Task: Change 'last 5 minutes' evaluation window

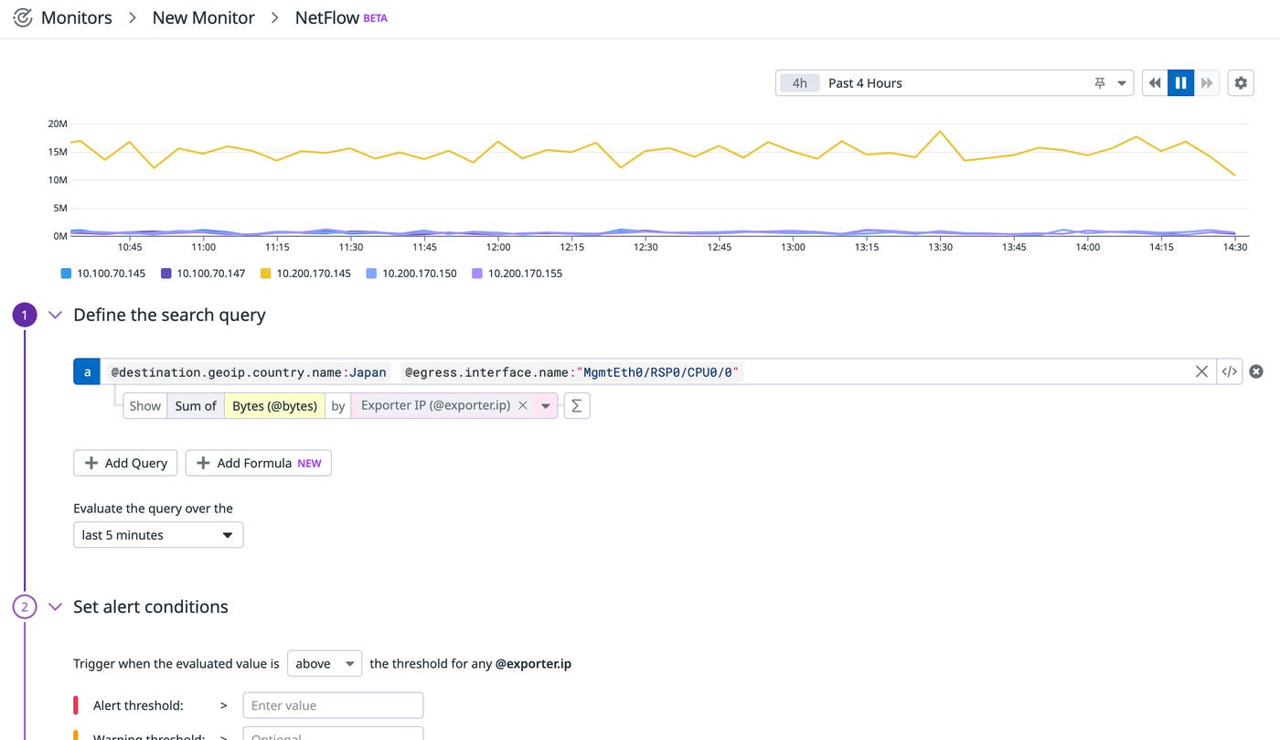Action: pyautogui.click(x=157, y=534)
